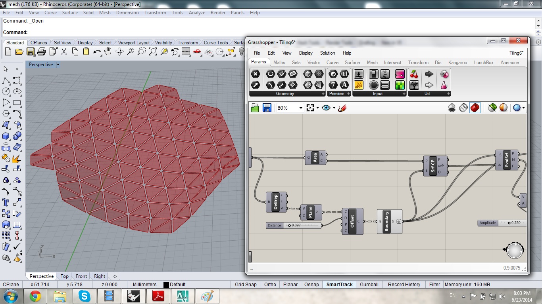Click the Undo arrow icon
Viewport: 542px width, 304px height.
tap(97, 52)
